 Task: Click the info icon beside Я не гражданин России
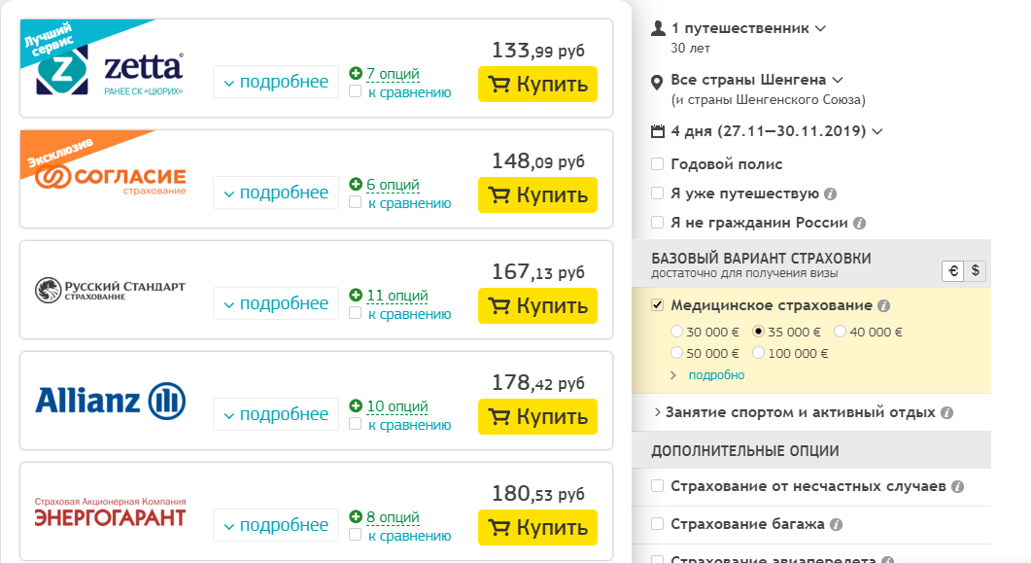point(859,223)
